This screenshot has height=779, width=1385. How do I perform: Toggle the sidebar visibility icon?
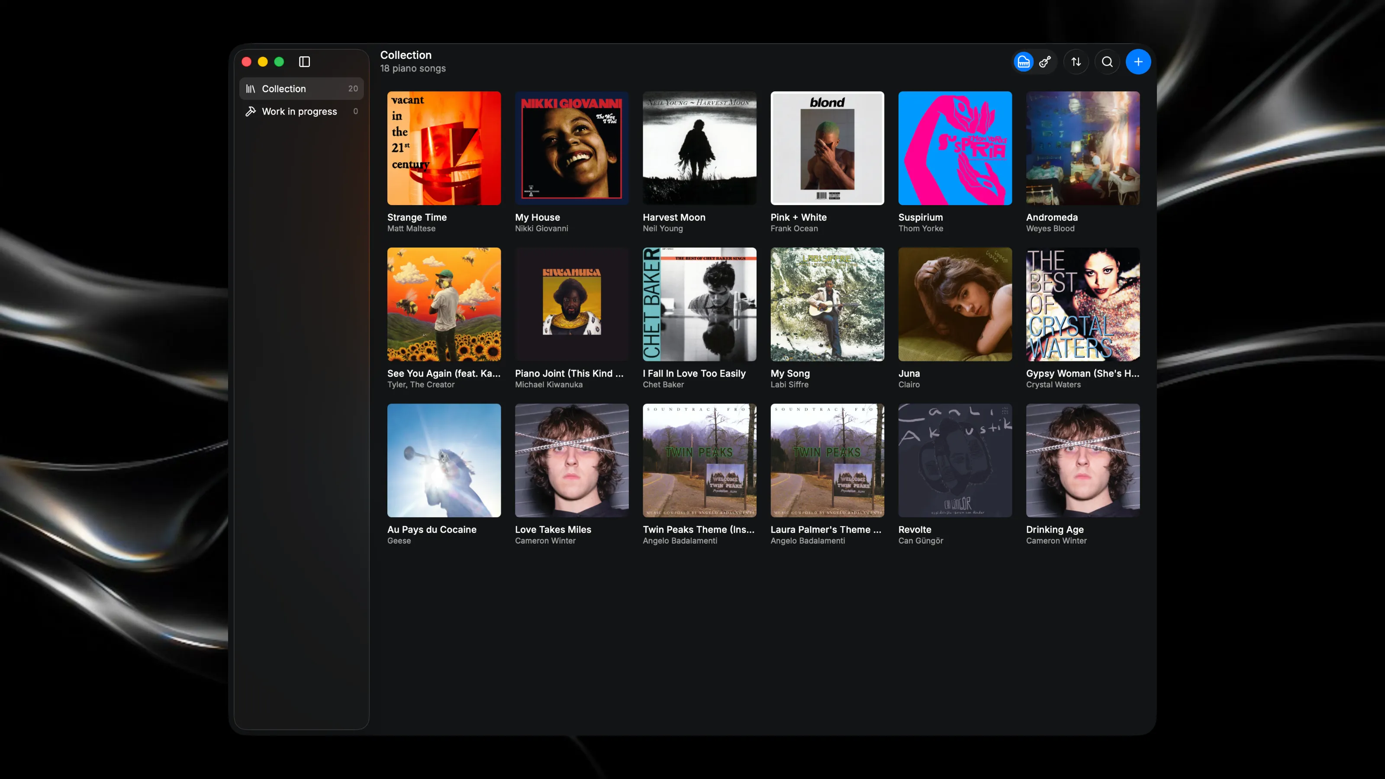point(304,62)
